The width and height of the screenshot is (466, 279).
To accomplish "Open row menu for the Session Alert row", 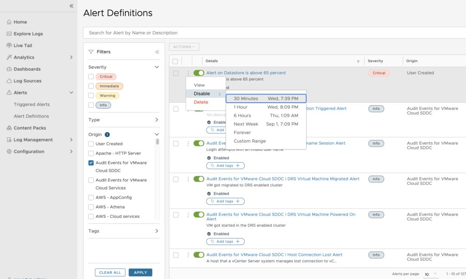I will 188,144.
